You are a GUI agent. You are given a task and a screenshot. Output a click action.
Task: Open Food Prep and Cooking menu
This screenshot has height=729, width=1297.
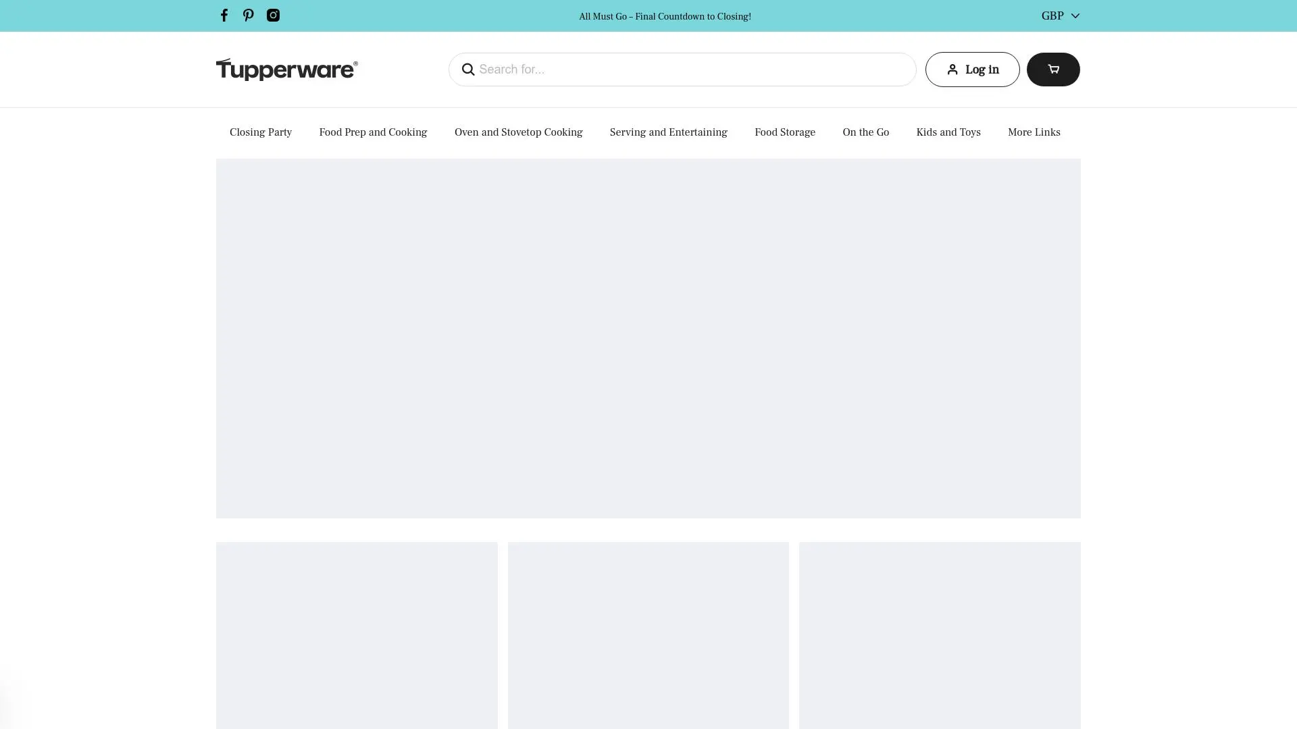point(373,132)
